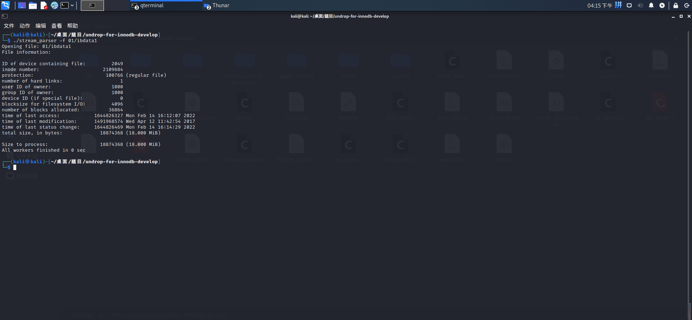692x320 pixels.
Task: Click the 04:15 clock in the panel
Action: tap(600, 5)
